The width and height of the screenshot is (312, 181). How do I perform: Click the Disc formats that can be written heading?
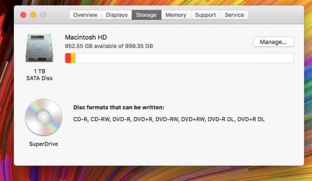coord(119,107)
